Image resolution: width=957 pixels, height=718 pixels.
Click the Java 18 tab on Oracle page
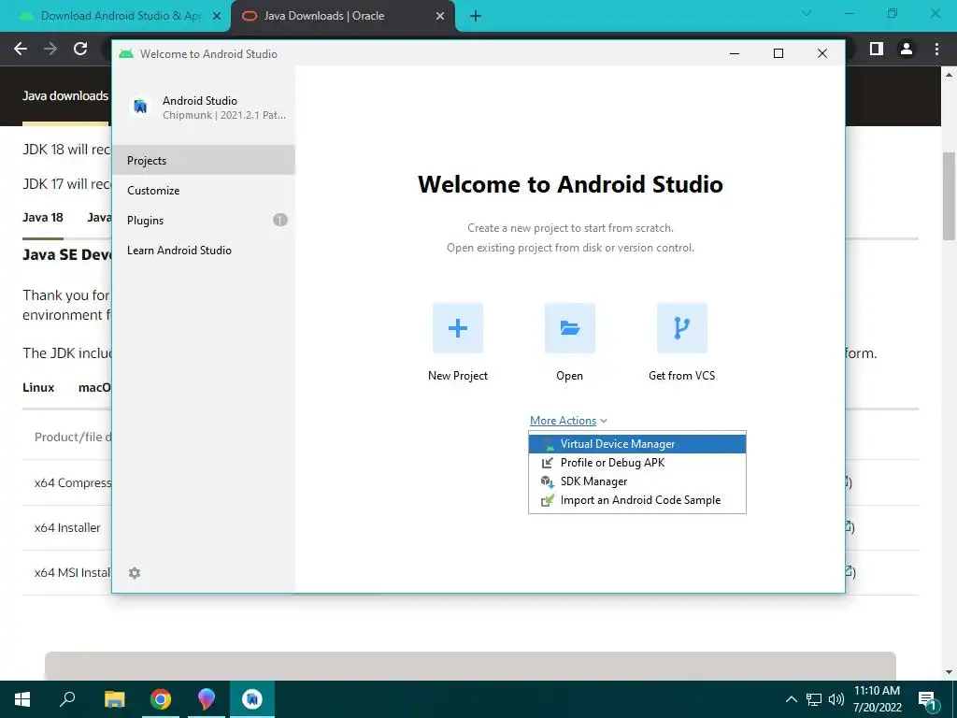point(43,217)
